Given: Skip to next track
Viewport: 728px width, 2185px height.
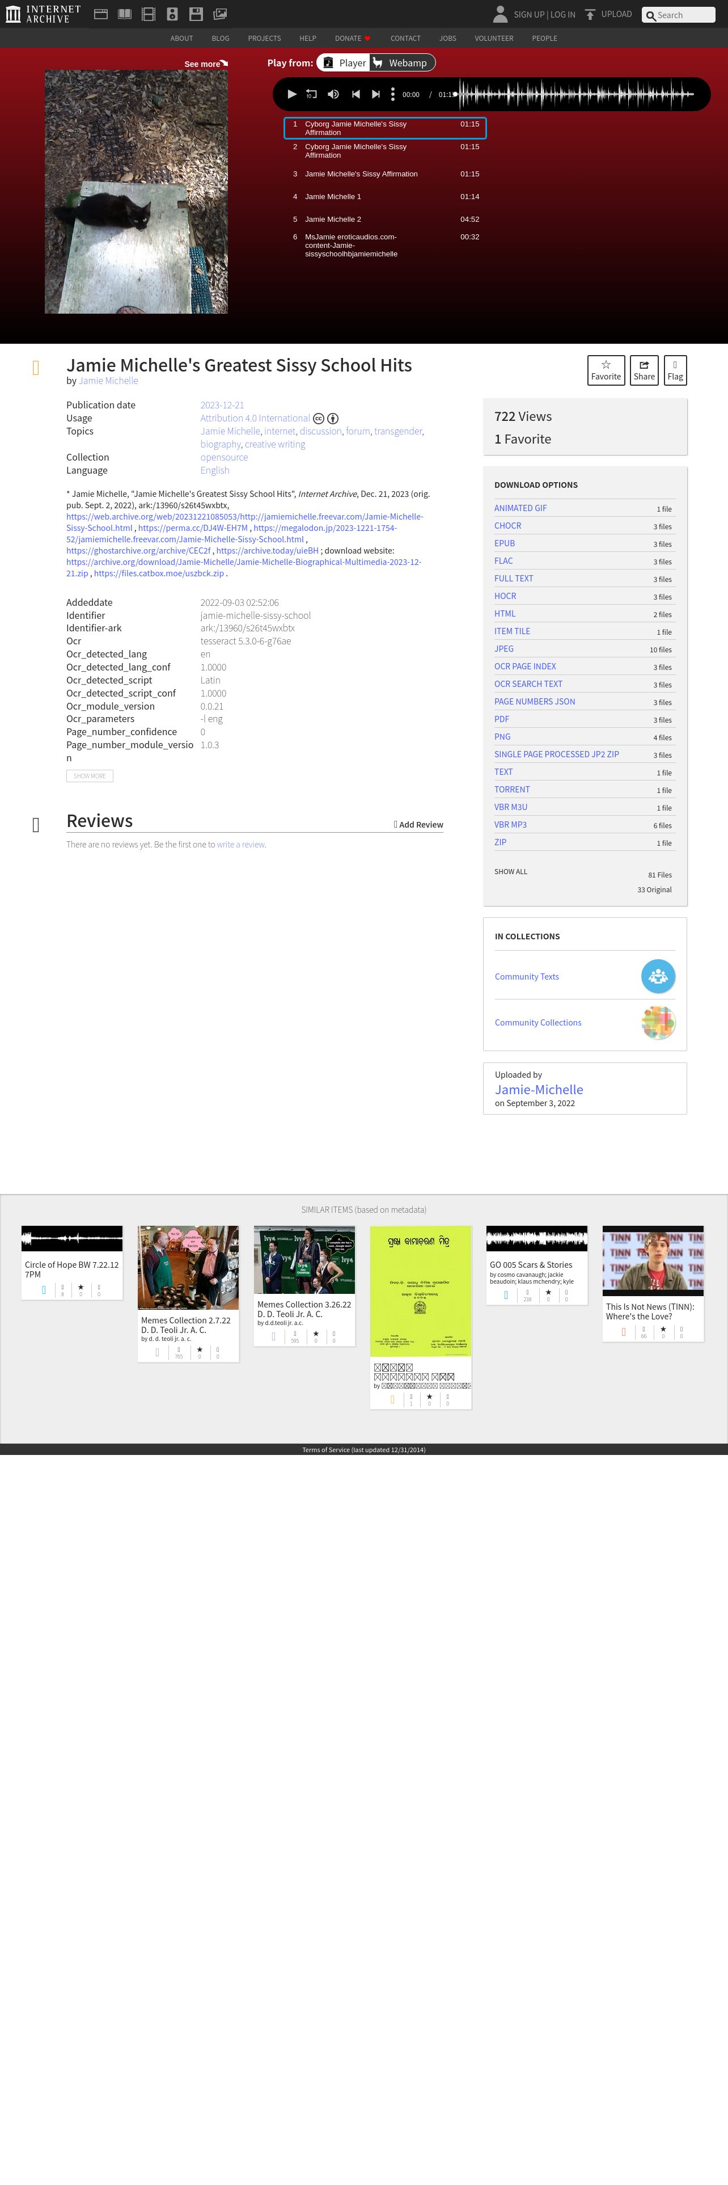Looking at the screenshot, I should (375, 94).
